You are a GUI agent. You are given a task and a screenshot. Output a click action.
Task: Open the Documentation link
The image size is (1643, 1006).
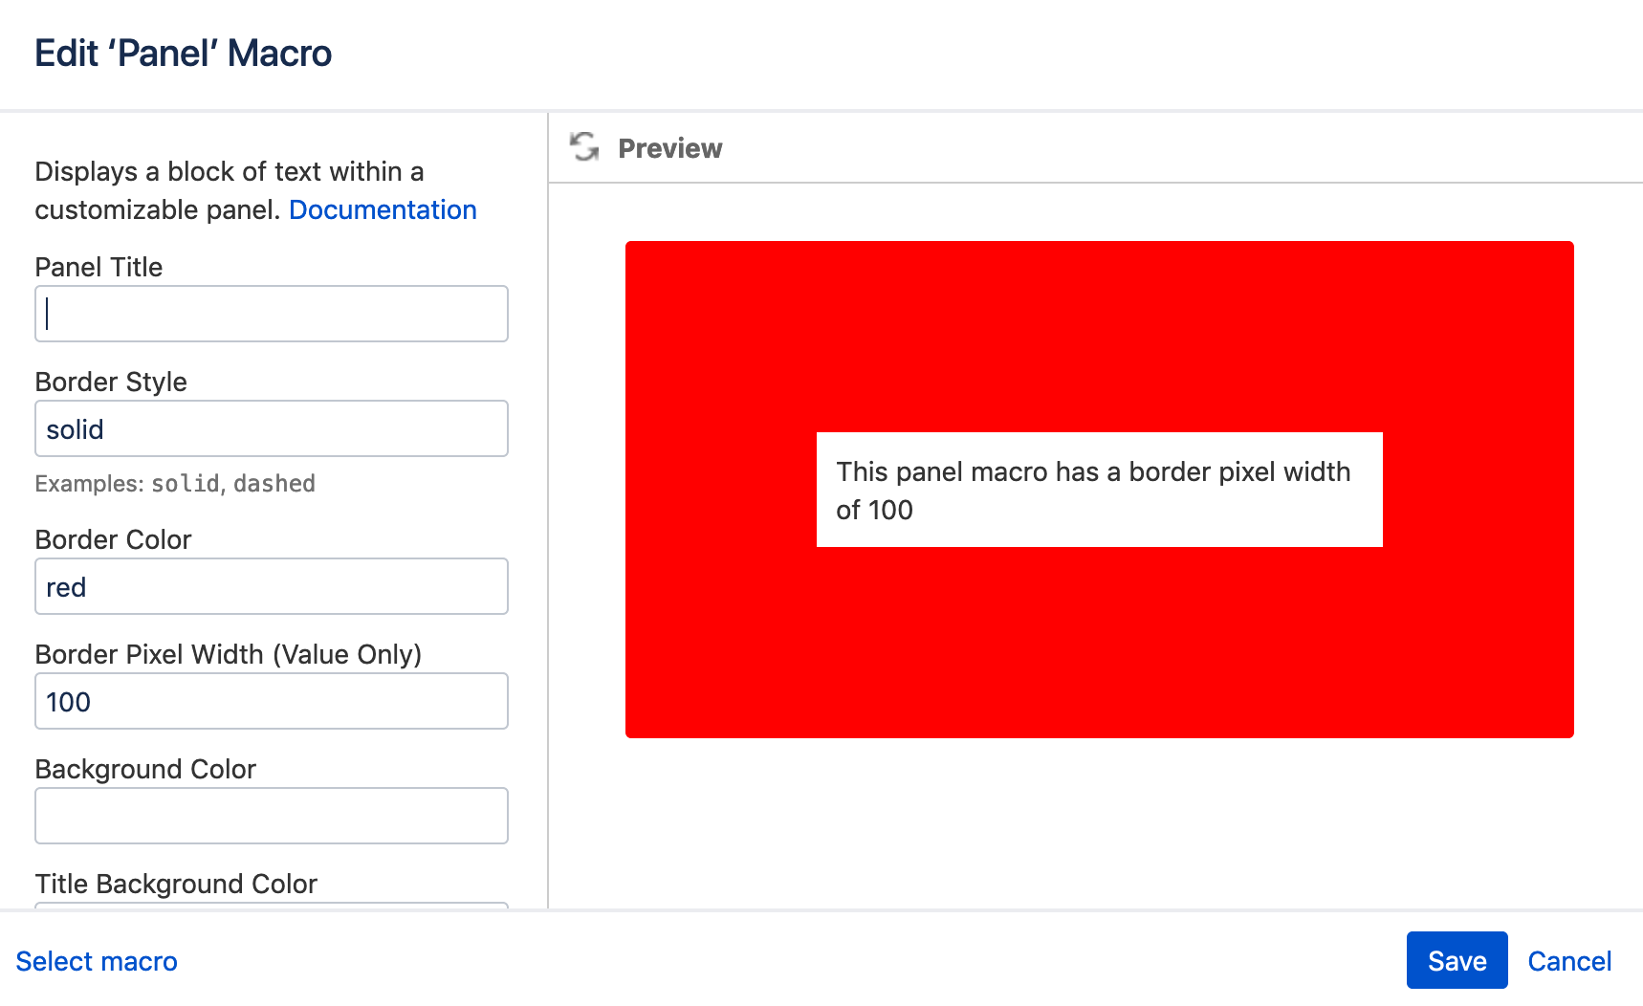[x=383, y=209]
